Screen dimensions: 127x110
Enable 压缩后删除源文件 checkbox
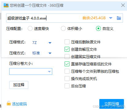pyautogui.click(x=67, y=42)
